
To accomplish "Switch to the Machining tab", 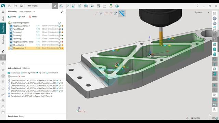I will [x=3, y=28].
